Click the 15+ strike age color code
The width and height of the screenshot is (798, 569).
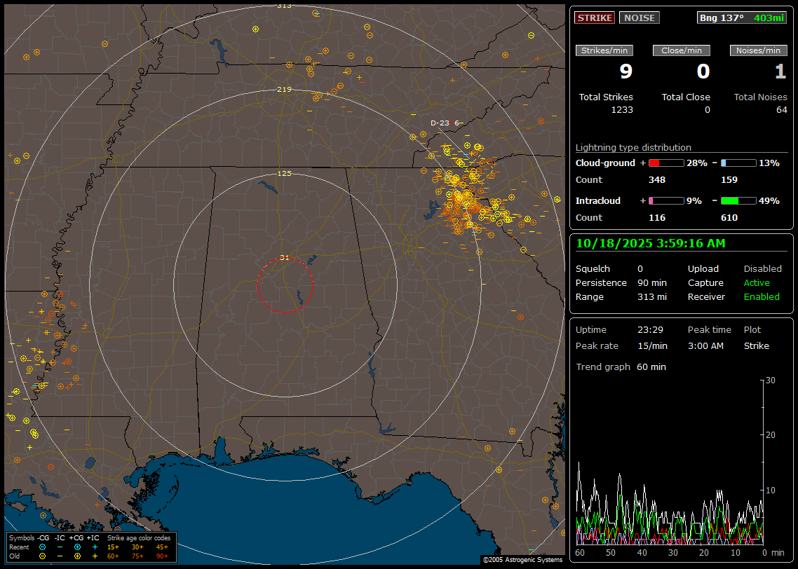pos(113,547)
